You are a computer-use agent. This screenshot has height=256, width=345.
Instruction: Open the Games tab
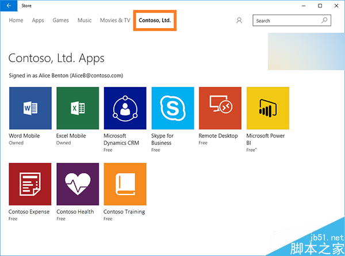(x=60, y=21)
